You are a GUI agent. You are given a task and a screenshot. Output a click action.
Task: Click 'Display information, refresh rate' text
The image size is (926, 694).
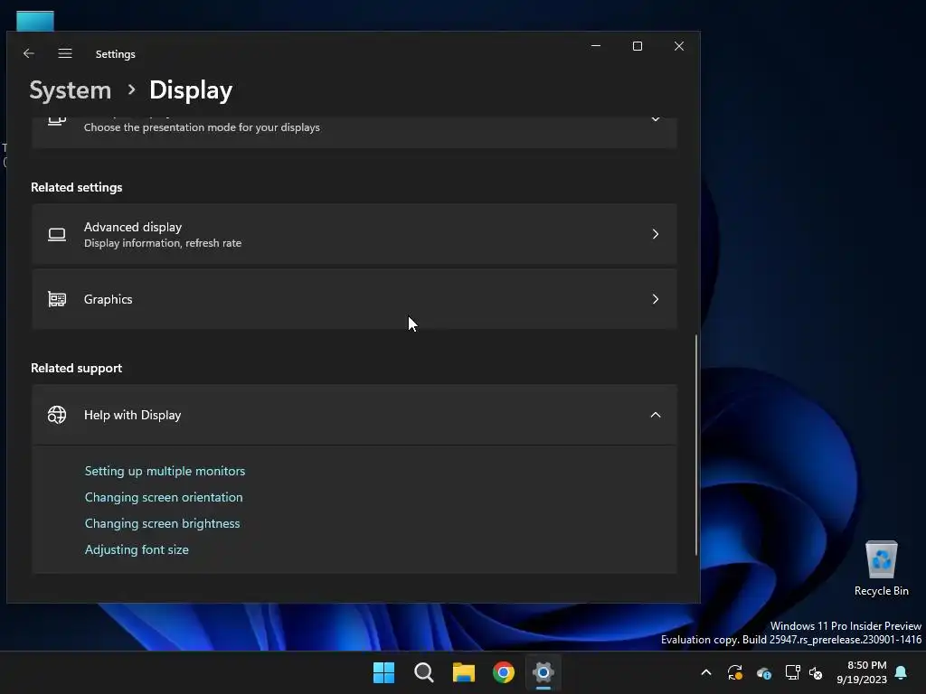pyautogui.click(x=163, y=243)
